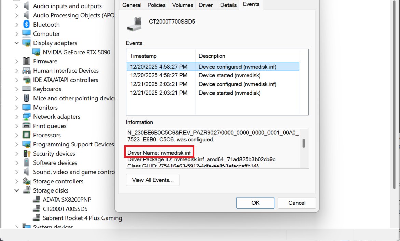400x241 pixels.
Task: Click the Display adapters icon
Action: [x=26, y=43]
